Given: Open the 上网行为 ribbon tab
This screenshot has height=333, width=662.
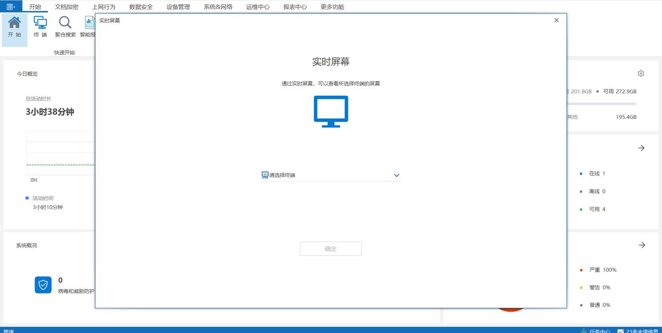Looking at the screenshot, I should (x=103, y=7).
